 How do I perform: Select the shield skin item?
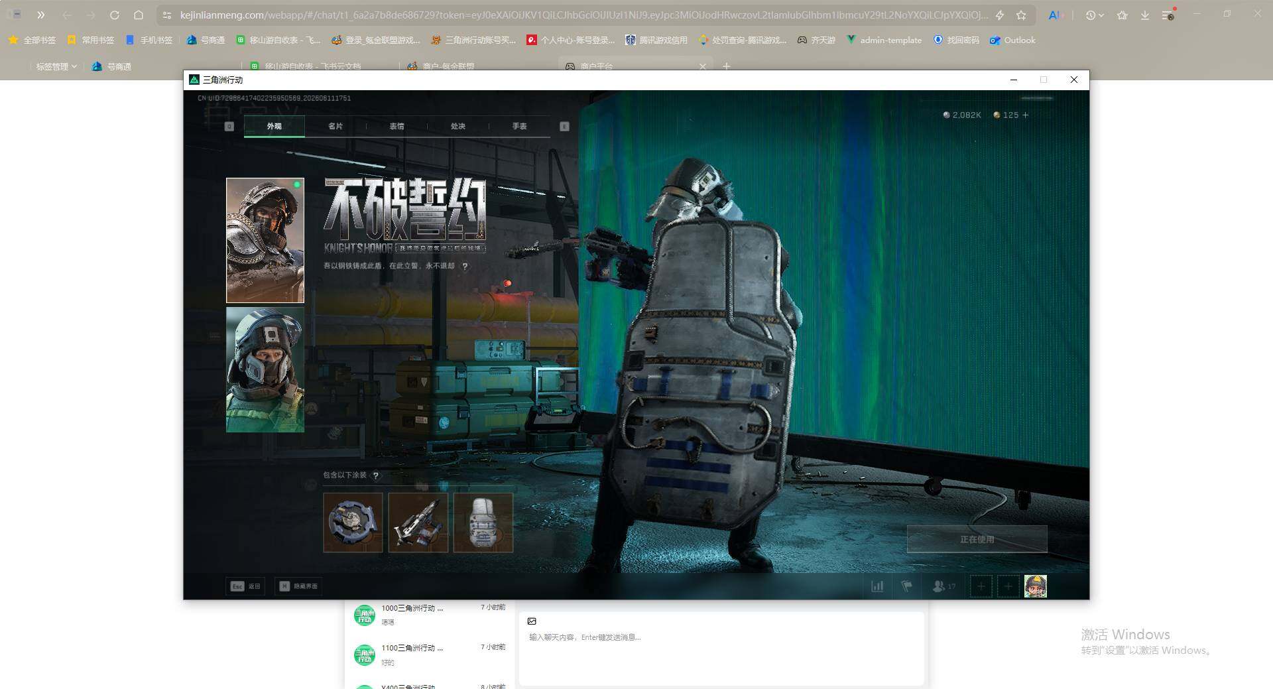483,523
